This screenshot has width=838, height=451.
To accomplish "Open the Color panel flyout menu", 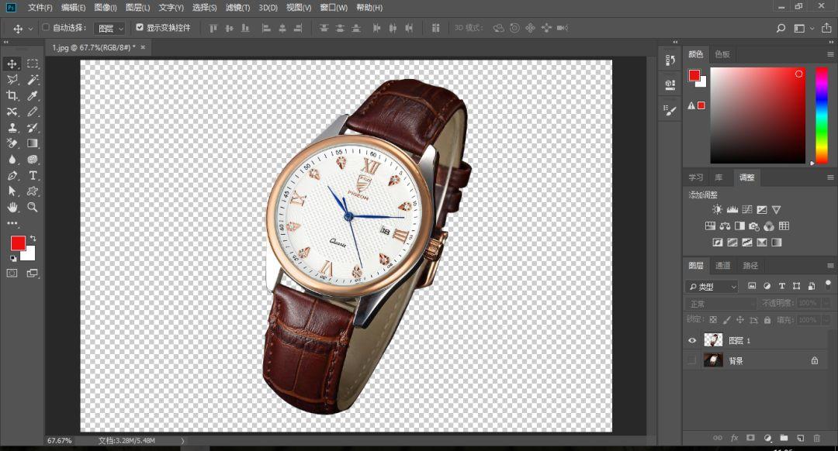I will tap(830, 54).
